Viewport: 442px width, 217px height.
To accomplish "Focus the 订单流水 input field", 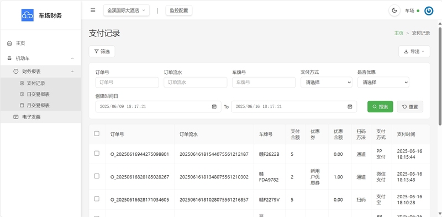I will click(x=196, y=83).
